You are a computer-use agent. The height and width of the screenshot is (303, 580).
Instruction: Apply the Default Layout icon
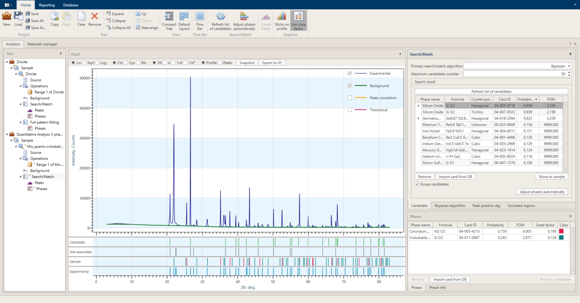184,17
